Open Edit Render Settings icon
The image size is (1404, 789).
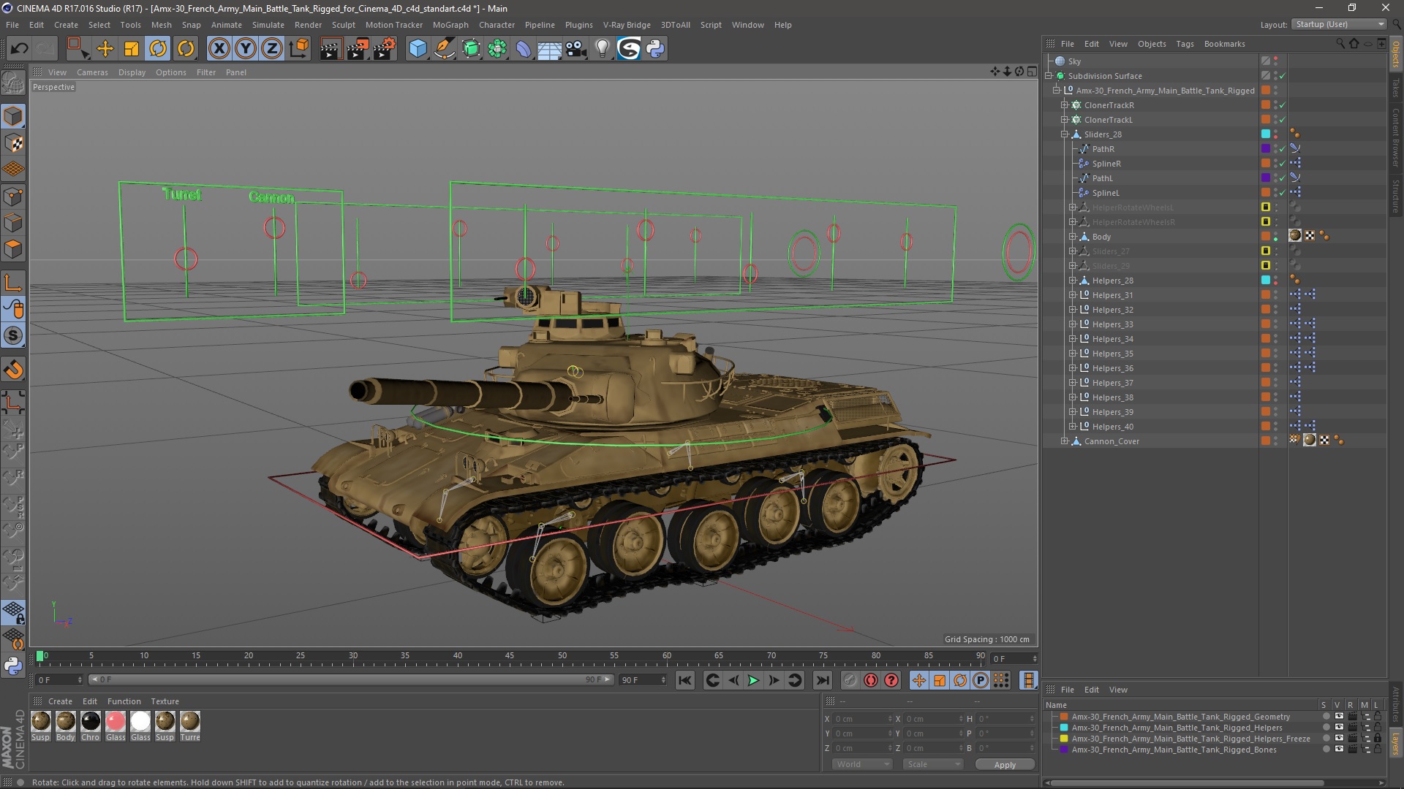(384, 49)
